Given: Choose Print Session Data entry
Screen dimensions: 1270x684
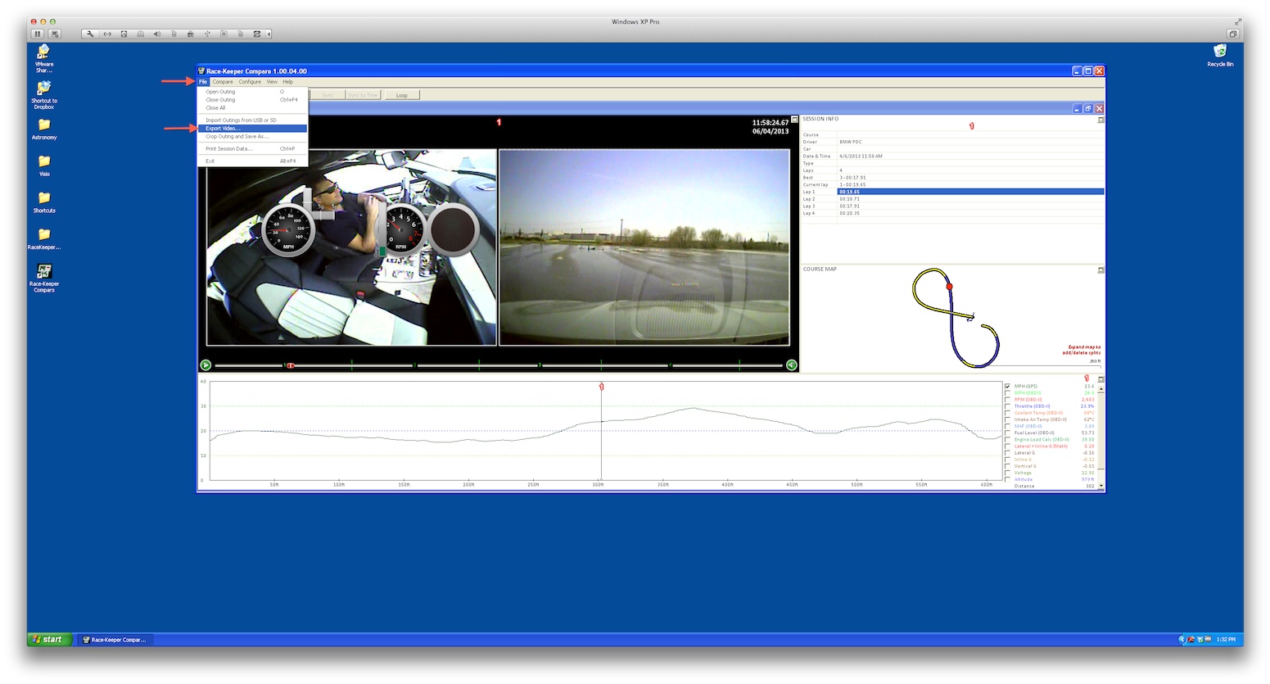Looking at the screenshot, I should (x=253, y=149).
